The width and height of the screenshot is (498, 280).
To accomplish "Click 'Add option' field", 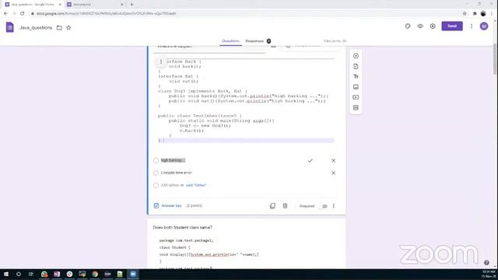I will 170,185.
